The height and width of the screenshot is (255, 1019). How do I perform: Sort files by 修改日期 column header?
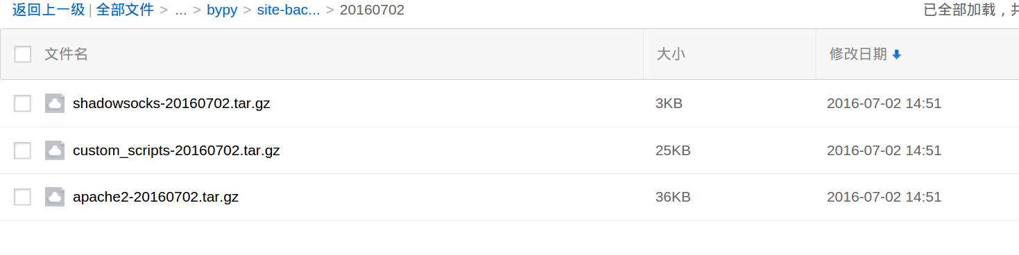coord(858,54)
